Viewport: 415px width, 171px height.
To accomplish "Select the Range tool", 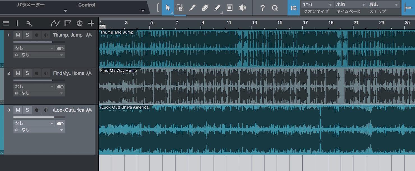I will [180, 8].
